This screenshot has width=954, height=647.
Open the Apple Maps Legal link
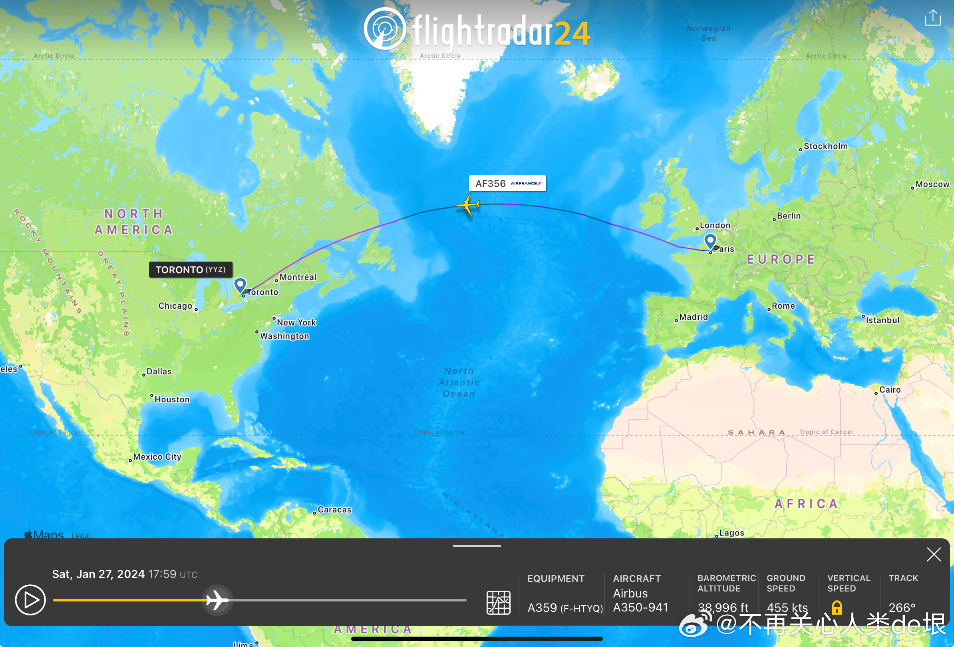coord(81,535)
